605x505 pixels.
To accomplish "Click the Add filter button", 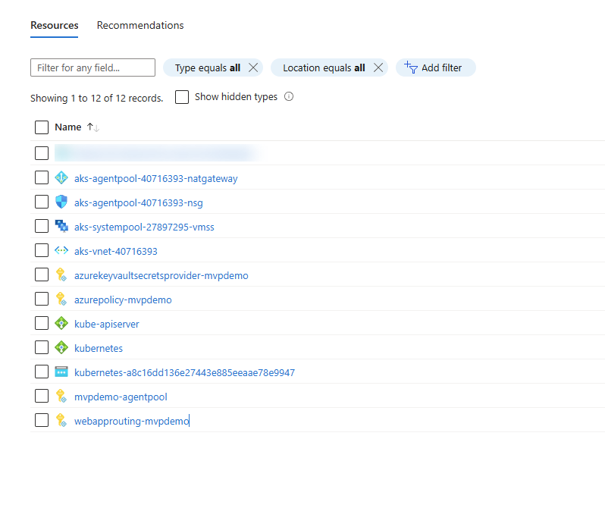I will tap(436, 67).
